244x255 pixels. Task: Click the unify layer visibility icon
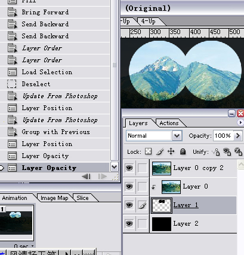[x=227, y=151]
